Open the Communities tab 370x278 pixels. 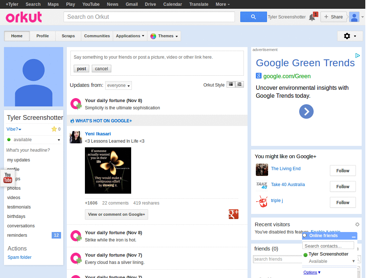97,36
